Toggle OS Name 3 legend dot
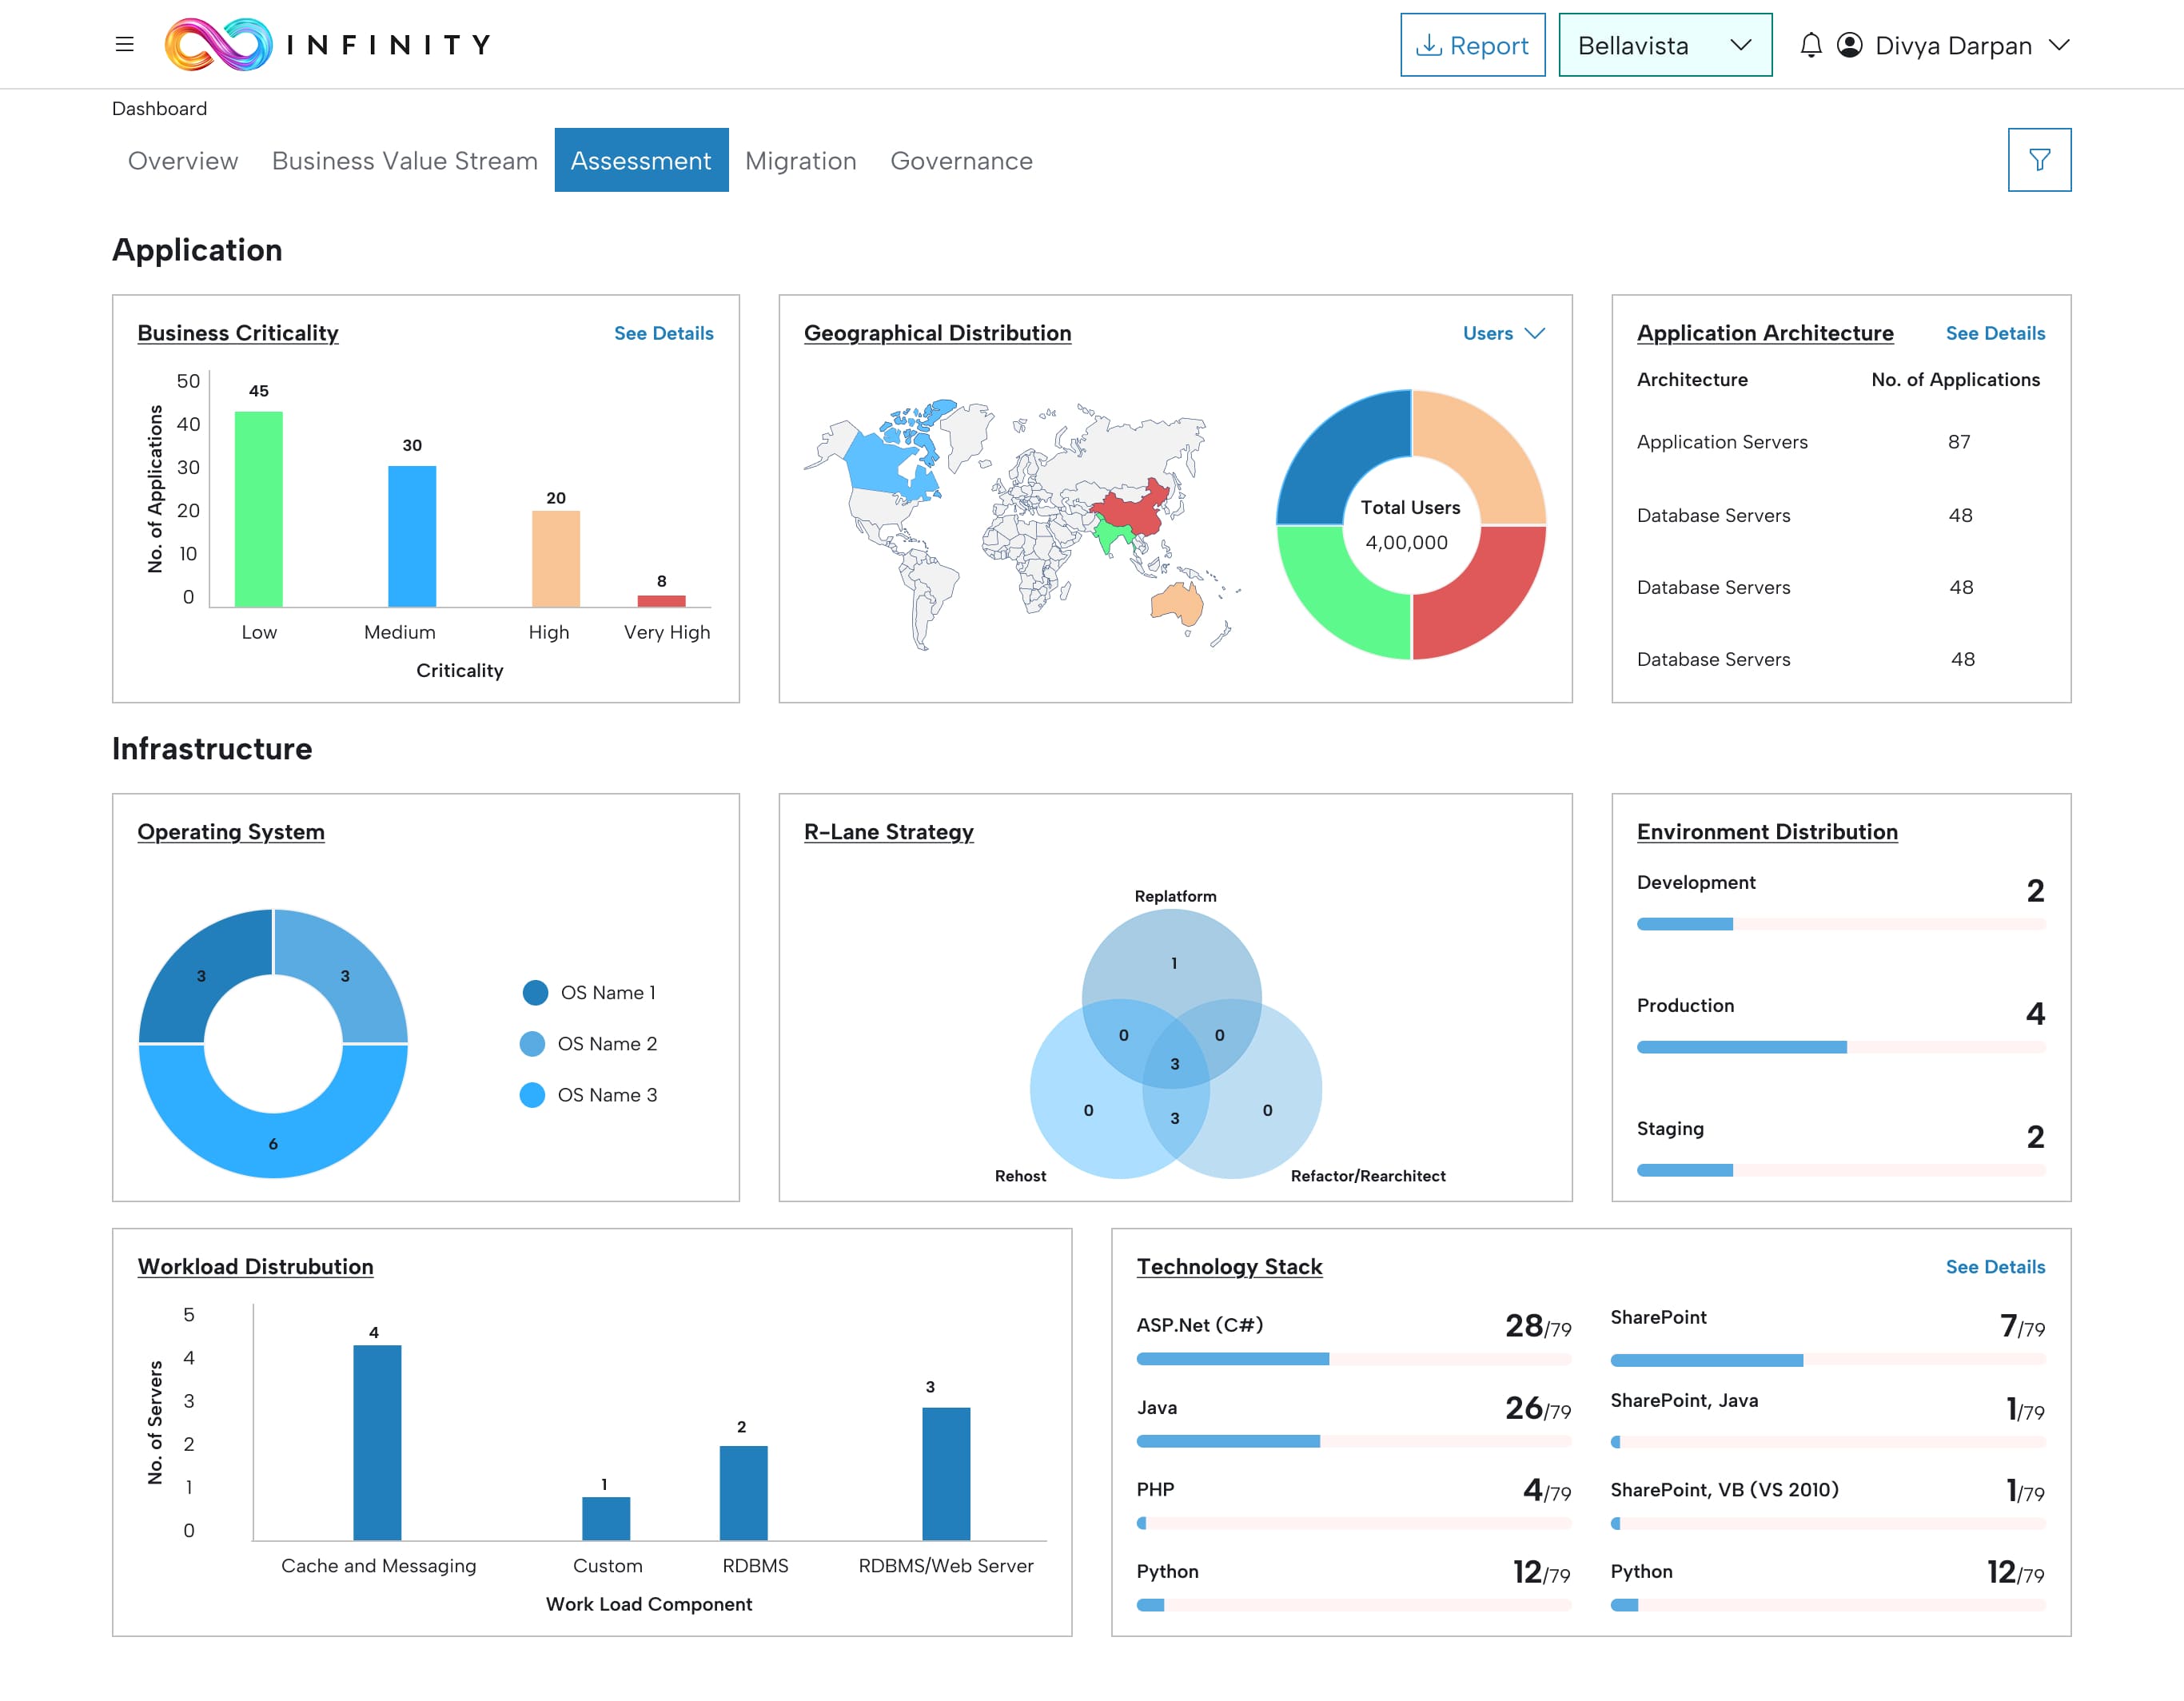This screenshot has height=1701, width=2184. [x=532, y=1094]
